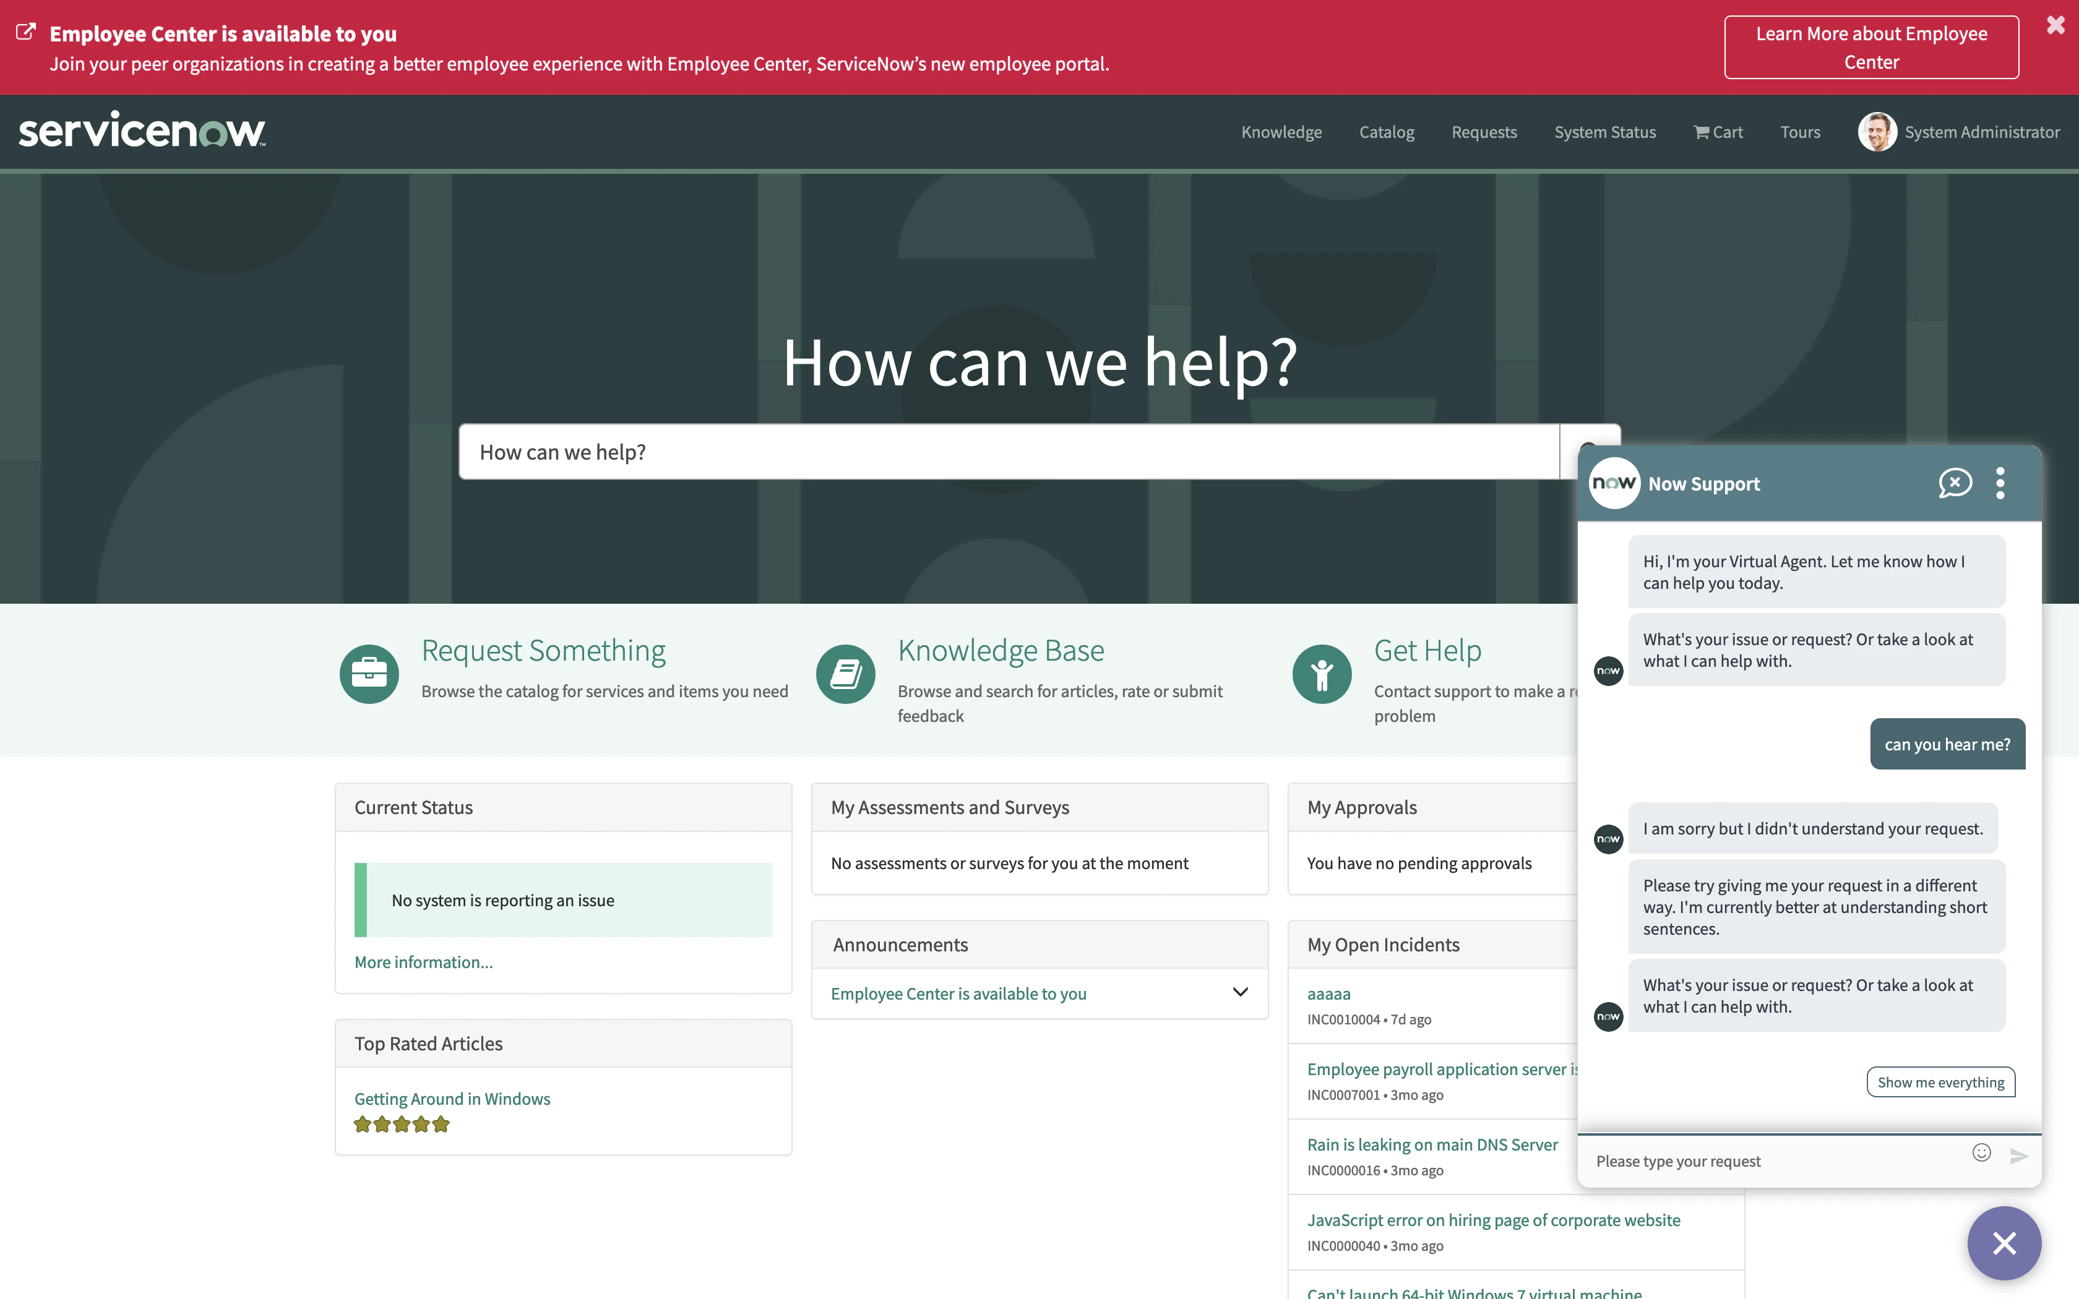Click the 'can you hear me?' message bubble

(x=1948, y=744)
